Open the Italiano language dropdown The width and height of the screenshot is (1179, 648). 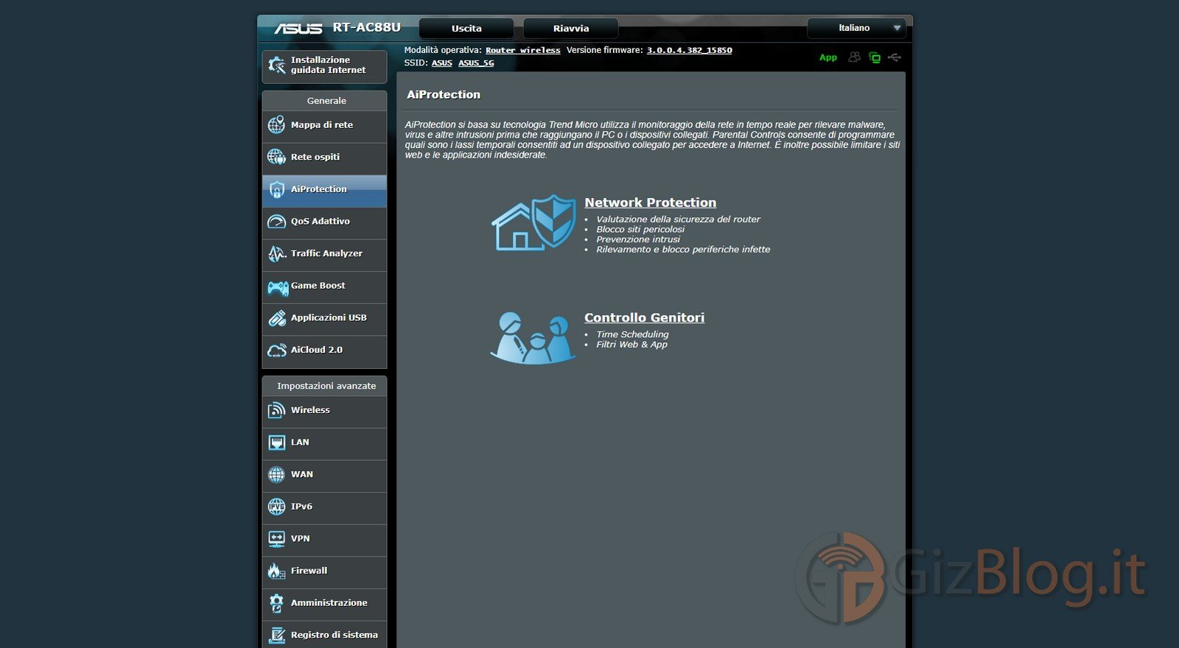click(x=856, y=28)
